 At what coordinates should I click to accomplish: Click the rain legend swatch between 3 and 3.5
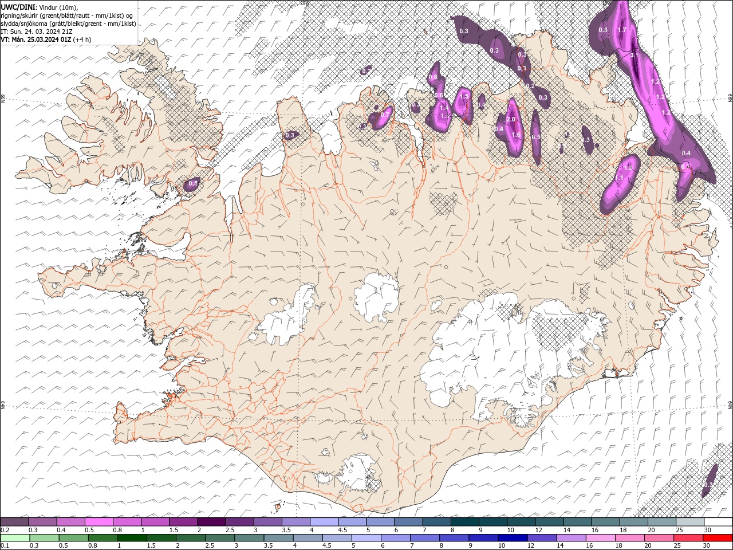tap(249, 537)
